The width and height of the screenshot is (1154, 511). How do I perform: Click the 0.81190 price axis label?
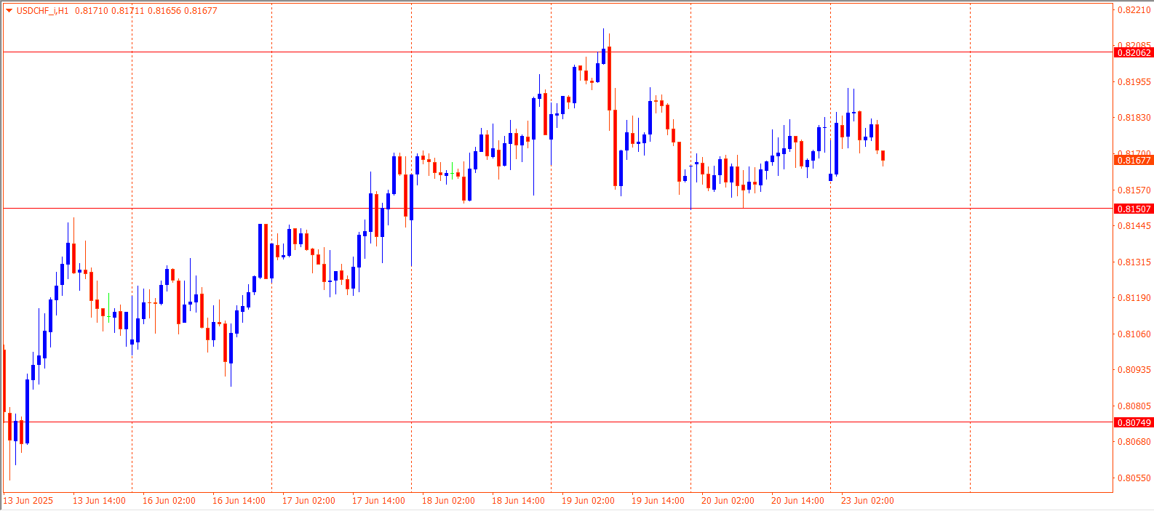(1134, 298)
